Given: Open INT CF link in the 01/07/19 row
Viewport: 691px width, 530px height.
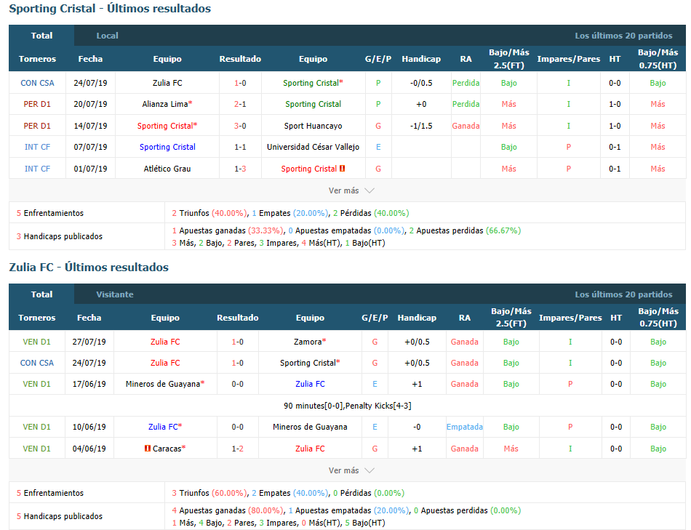Looking at the screenshot, I should 37,168.
